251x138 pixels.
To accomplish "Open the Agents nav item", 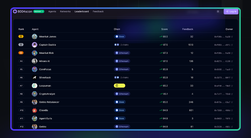I will coord(52,11).
